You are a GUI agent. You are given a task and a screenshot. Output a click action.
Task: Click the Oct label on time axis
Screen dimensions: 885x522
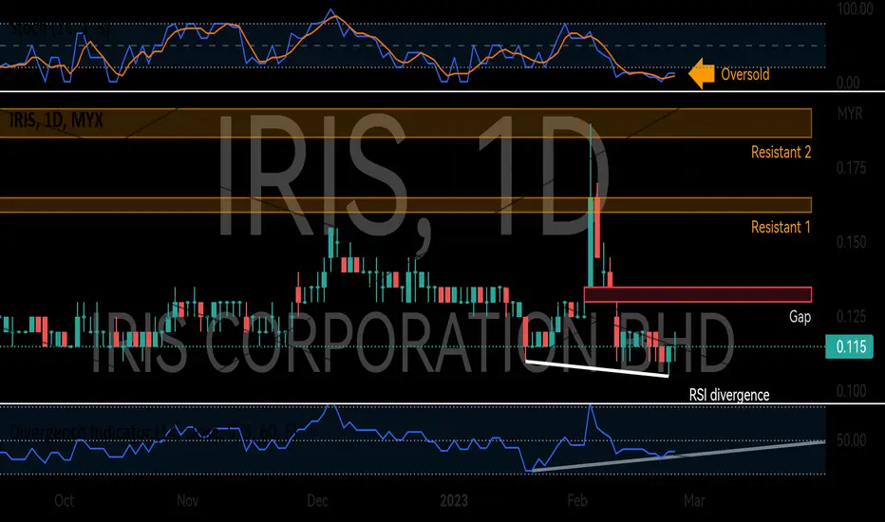[x=64, y=500]
